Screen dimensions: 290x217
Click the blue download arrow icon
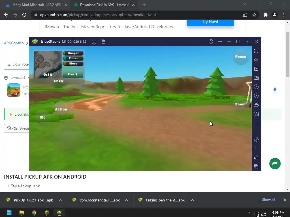click(x=275, y=90)
